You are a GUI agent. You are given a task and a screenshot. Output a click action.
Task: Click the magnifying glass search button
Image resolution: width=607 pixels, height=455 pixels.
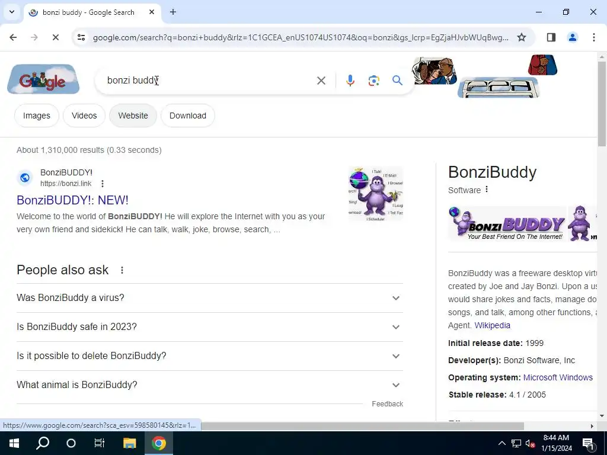[x=397, y=81]
